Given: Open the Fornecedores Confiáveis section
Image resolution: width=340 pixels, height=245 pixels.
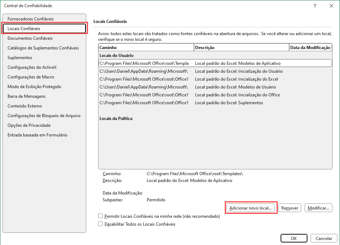Looking at the screenshot, I should coord(44,19).
